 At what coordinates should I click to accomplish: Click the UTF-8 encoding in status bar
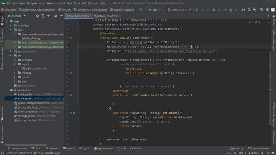pyautogui.click(x=242, y=153)
